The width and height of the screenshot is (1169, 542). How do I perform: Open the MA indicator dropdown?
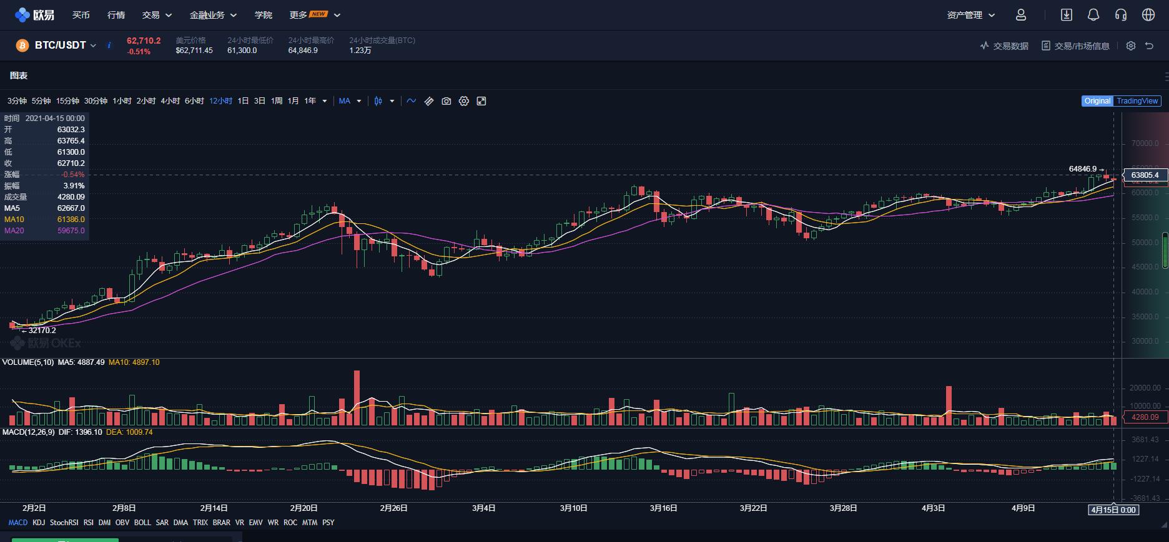[x=350, y=101]
